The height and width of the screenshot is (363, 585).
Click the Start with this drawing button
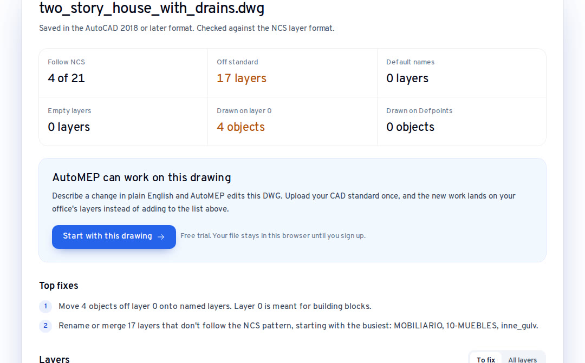coord(114,236)
